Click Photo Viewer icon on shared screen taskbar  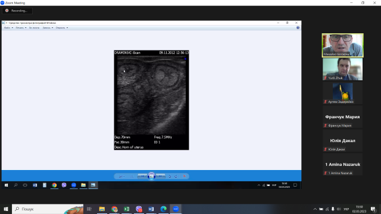click(x=93, y=185)
